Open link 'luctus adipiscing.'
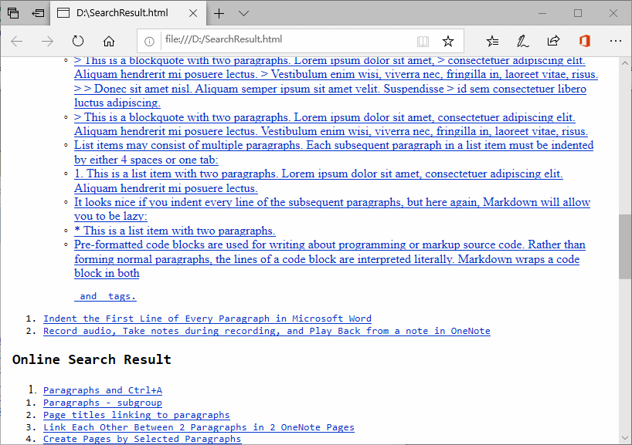The width and height of the screenshot is (632, 445). click(117, 103)
